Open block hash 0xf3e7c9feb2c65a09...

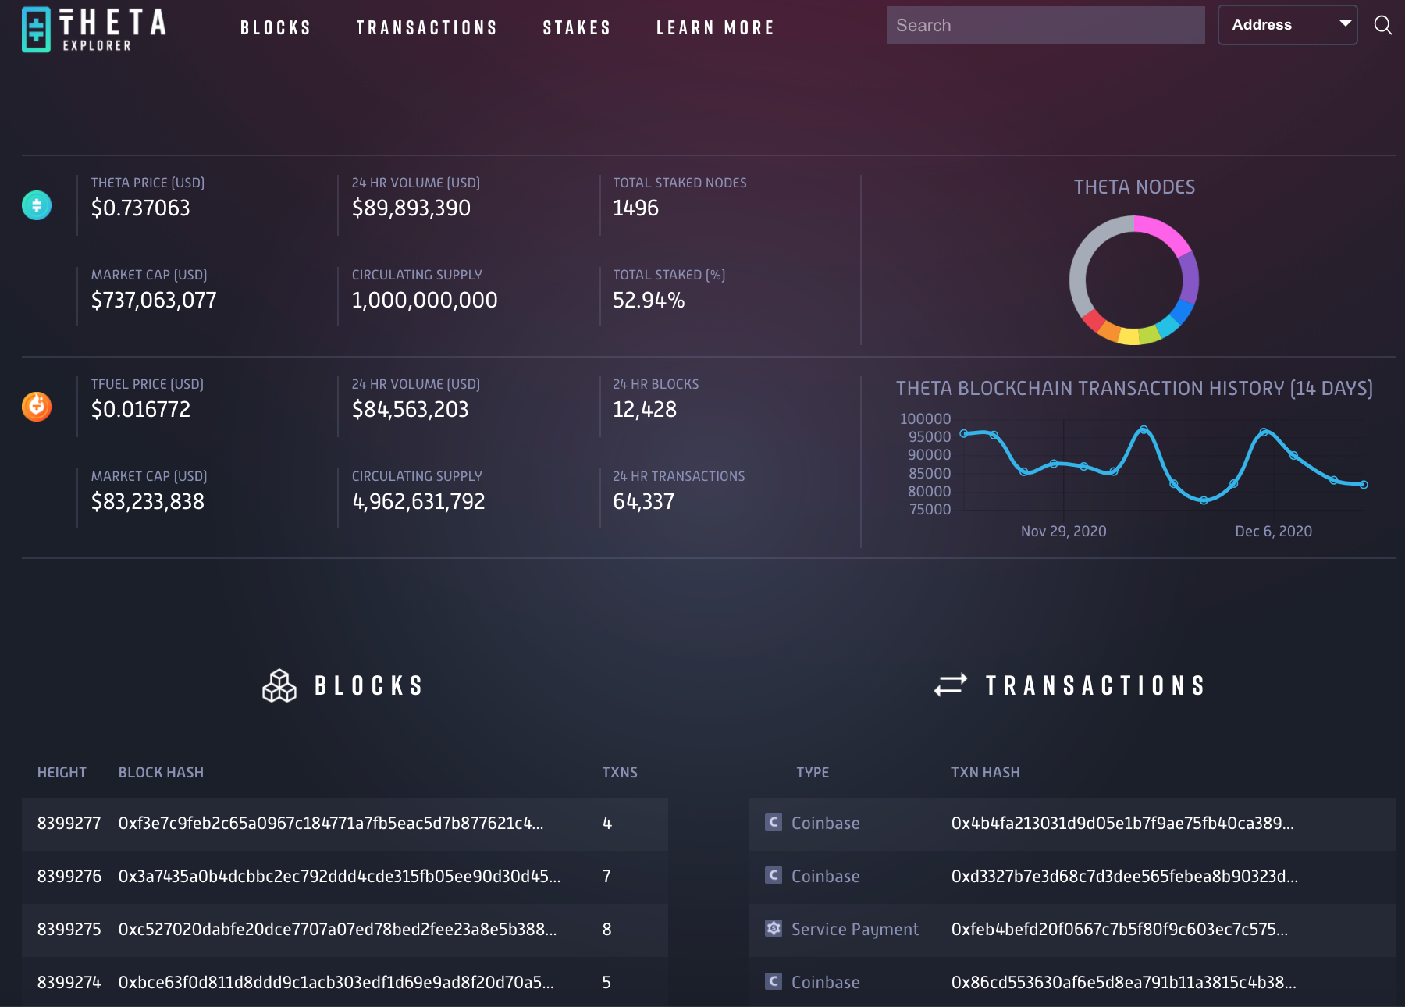(331, 824)
